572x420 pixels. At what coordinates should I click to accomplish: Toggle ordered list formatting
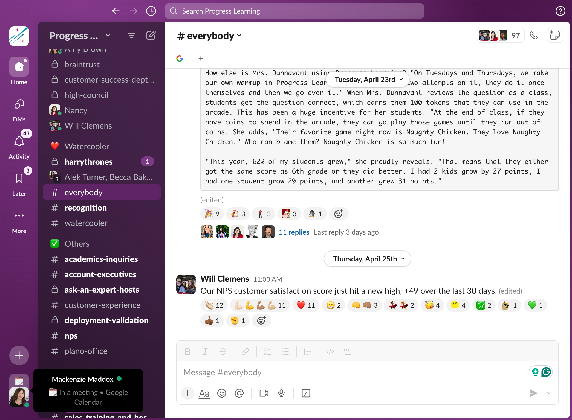[x=267, y=352]
